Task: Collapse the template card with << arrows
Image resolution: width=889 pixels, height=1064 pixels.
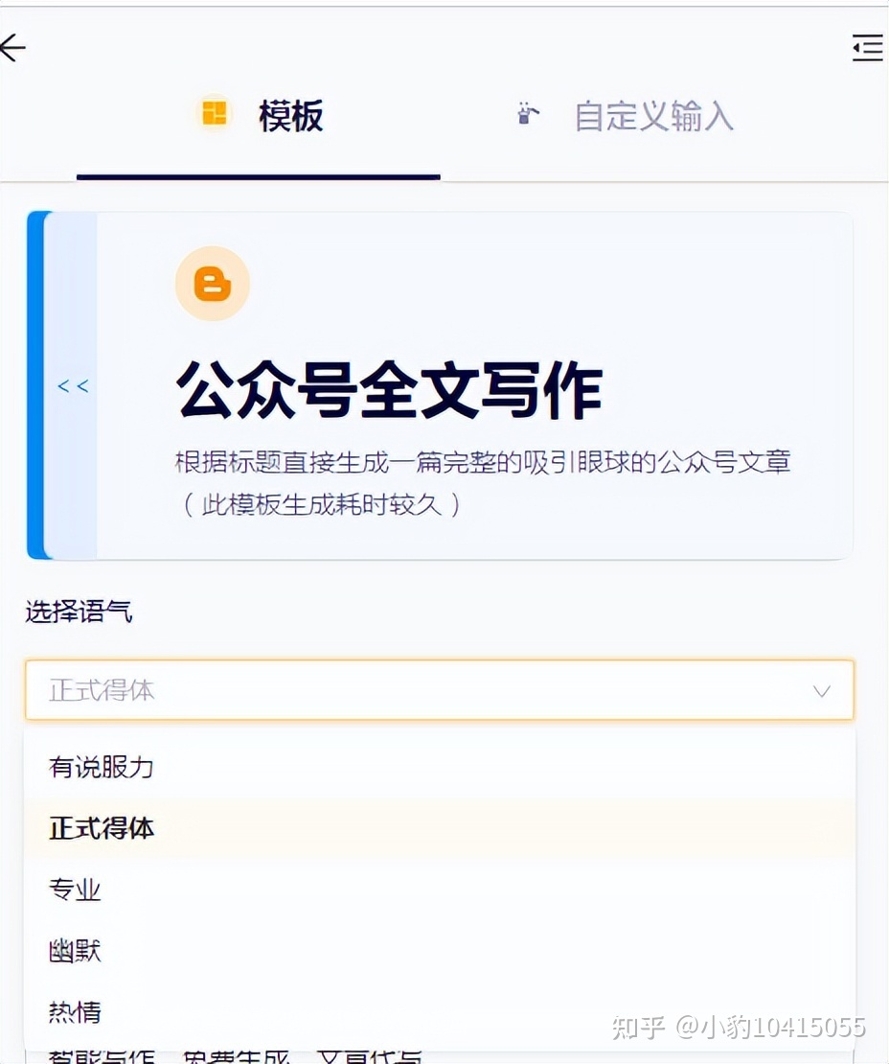Action: click(x=73, y=386)
